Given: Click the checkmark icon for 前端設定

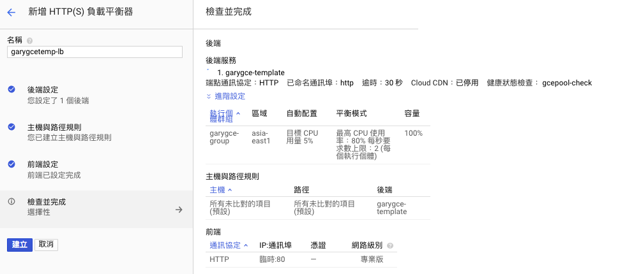Looking at the screenshot, I should point(11,164).
